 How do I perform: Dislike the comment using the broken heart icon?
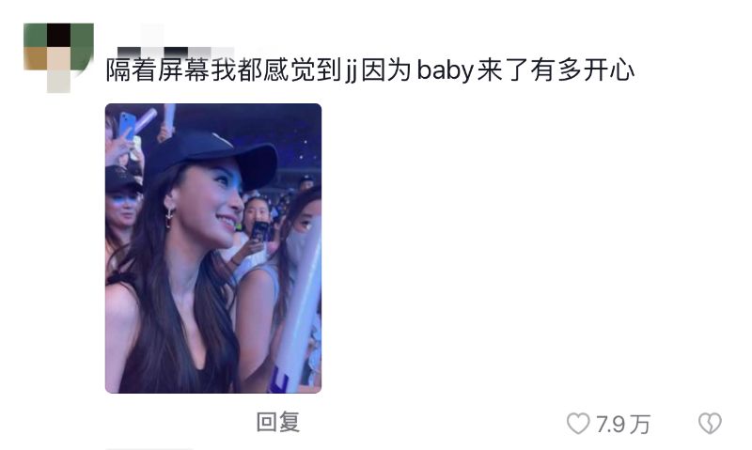710,424
